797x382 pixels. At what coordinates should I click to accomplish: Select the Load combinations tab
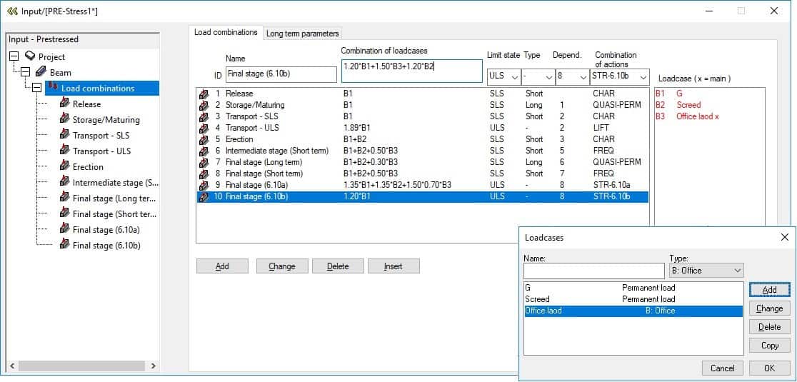coord(226,32)
